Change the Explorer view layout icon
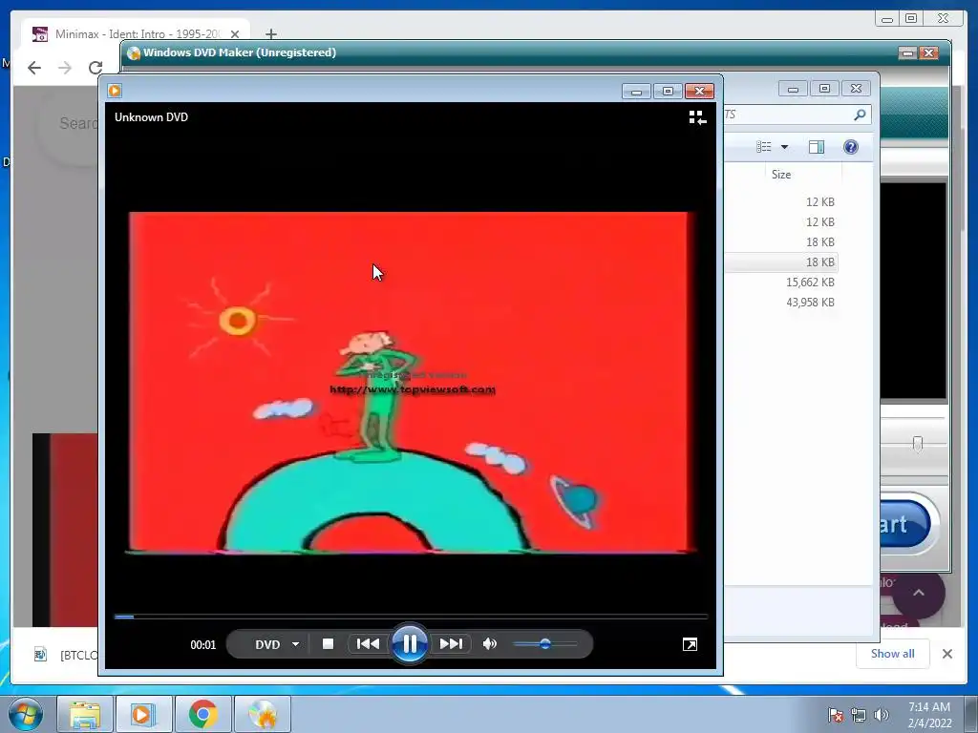 pyautogui.click(x=763, y=147)
